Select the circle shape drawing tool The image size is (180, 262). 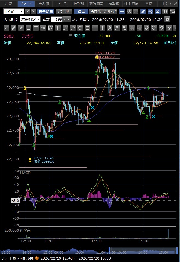point(80,28)
